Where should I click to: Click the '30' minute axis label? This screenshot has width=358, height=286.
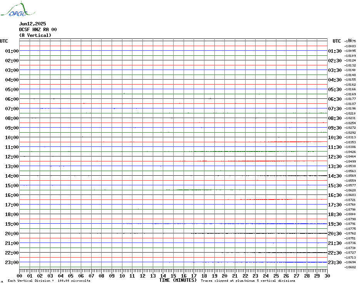coord(328,276)
